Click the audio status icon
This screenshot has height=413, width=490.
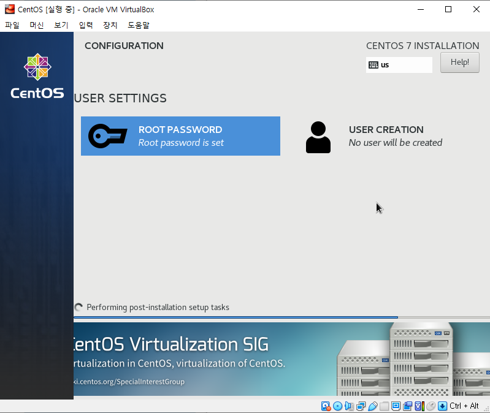(x=349, y=406)
